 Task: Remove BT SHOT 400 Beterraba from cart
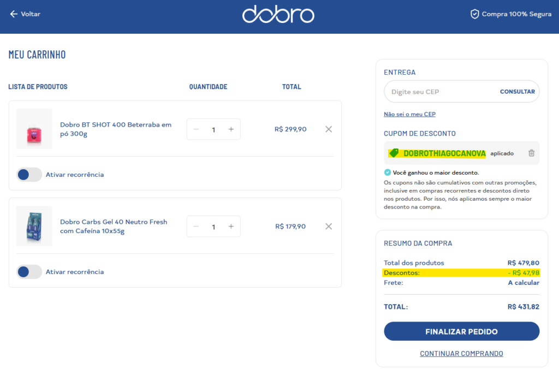click(329, 129)
